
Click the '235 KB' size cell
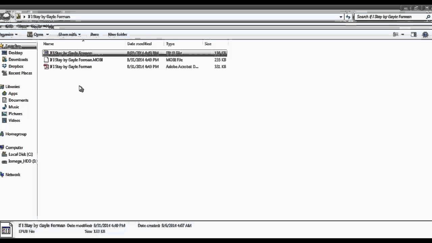coord(220,60)
